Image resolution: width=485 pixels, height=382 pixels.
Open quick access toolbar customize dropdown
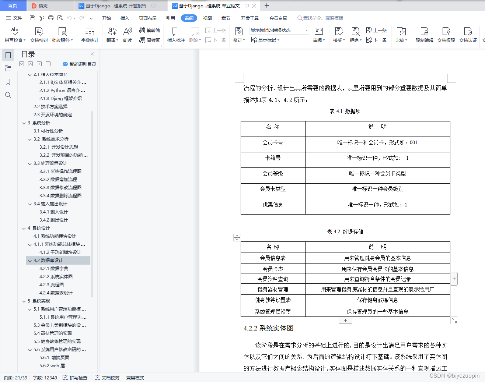click(x=91, y=18)
